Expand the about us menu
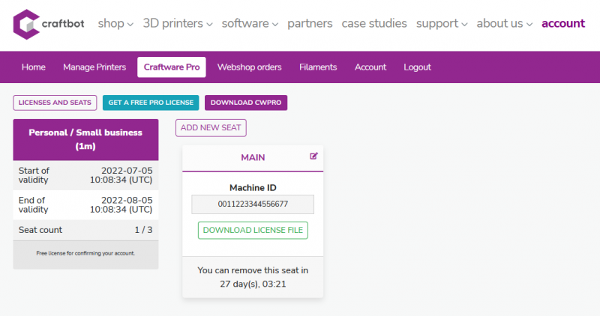 [x=504, y=23]
